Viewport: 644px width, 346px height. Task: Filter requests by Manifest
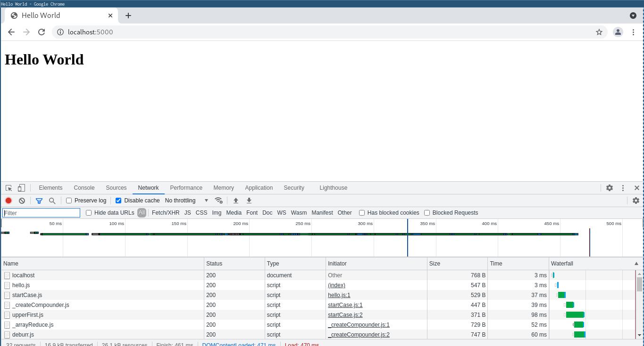(x=322, y=213)
